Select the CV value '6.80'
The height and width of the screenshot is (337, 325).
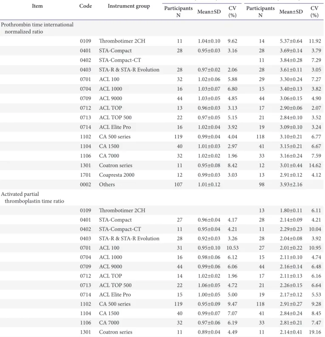pos(232,89)
